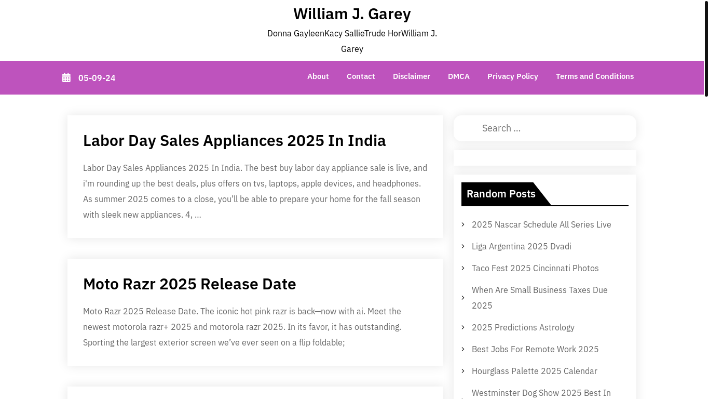Click chevron beside 2025 Nascar Schedule

click(463, 224)
